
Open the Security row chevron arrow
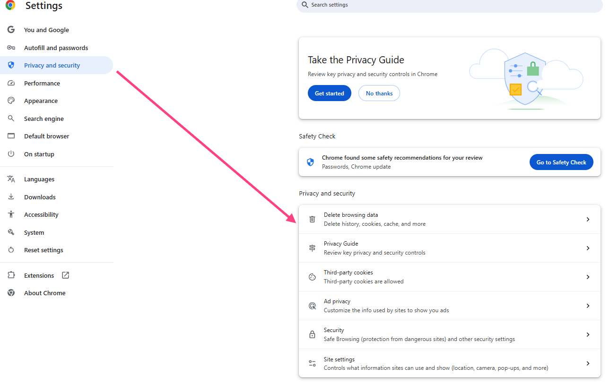[588, 334]
